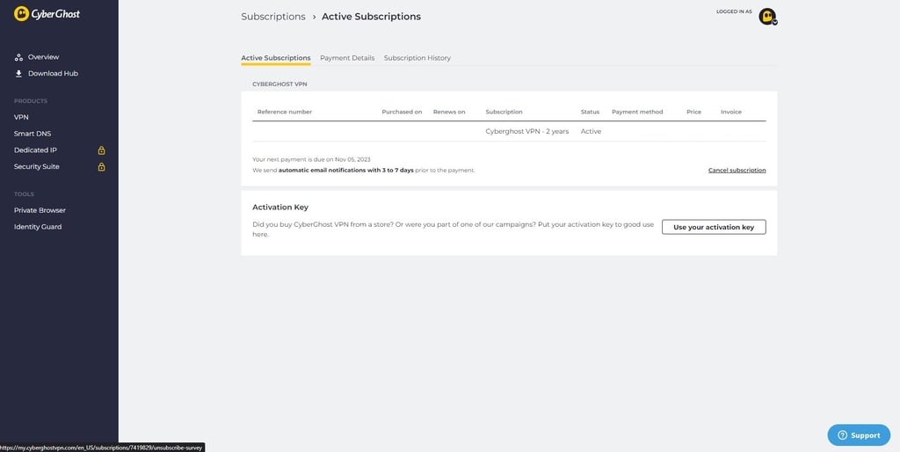Switch to the Subscription History tab

point(417,58)
